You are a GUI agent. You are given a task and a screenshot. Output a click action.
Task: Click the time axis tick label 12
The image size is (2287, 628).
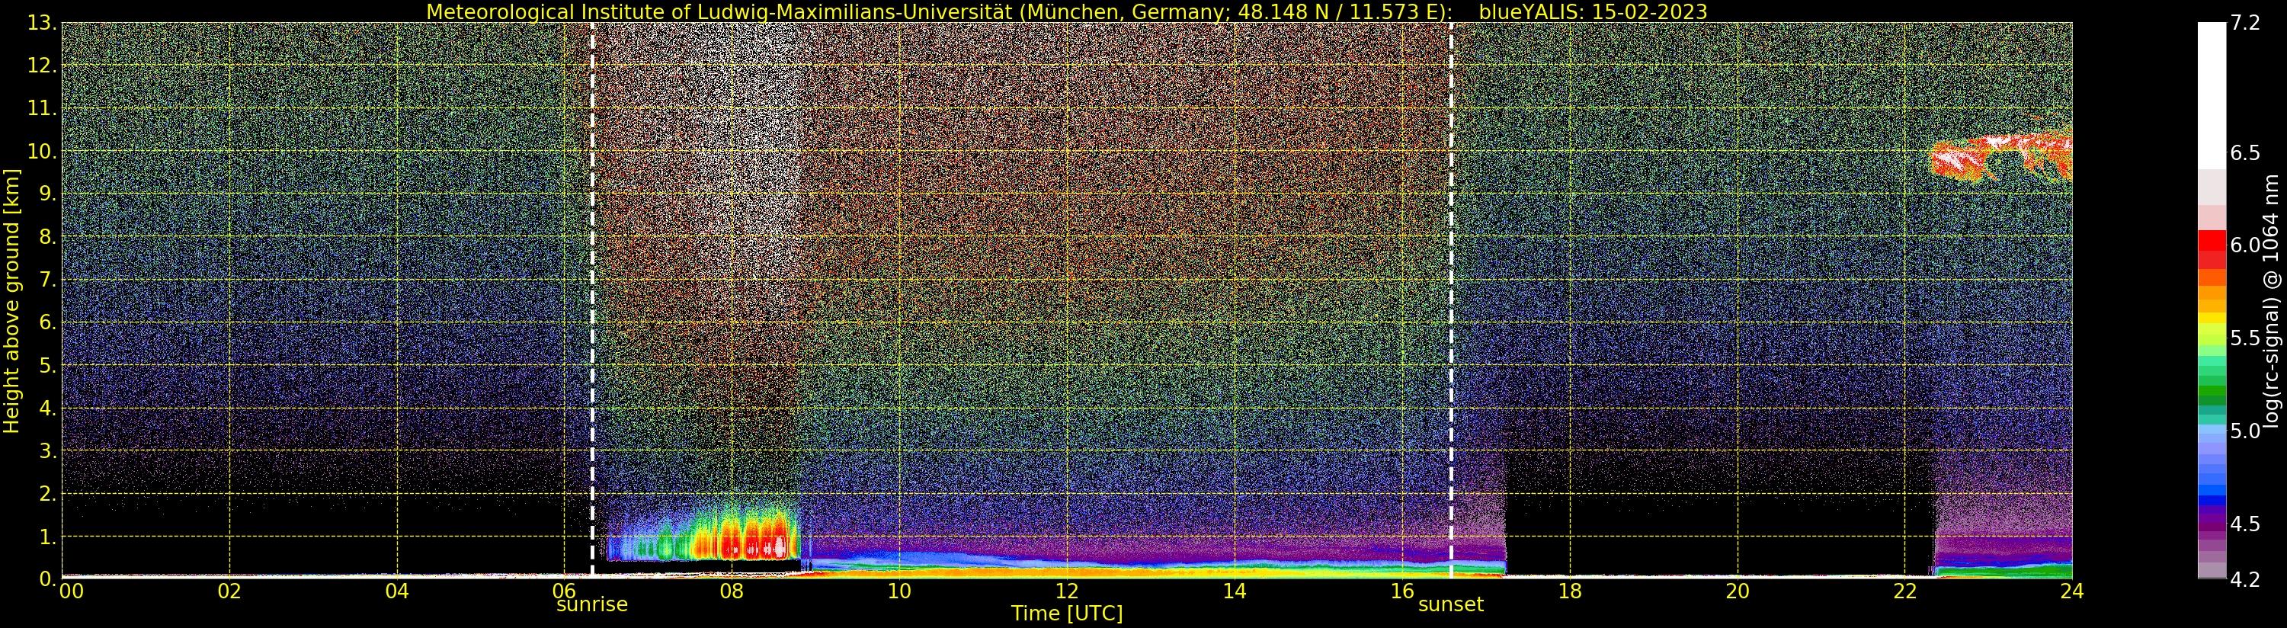coord(1066,591)
